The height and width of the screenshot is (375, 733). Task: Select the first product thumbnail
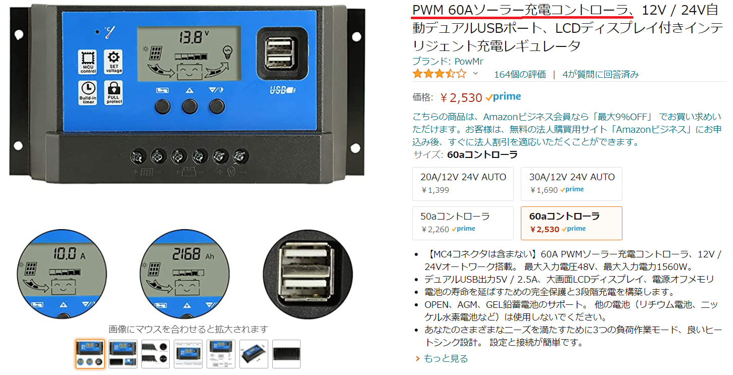point(90,354)
